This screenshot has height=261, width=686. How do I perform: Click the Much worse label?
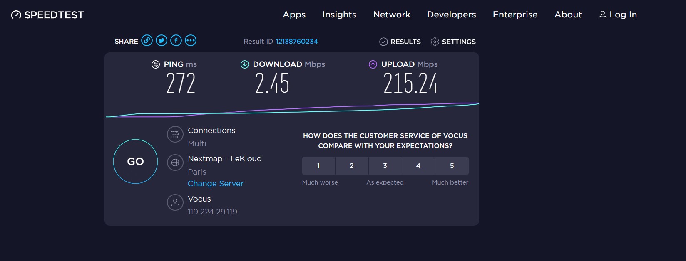pyautogui.click(x=320, y=182)
